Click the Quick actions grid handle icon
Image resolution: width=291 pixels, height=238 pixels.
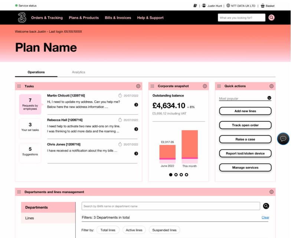click(x=219, y=86)
